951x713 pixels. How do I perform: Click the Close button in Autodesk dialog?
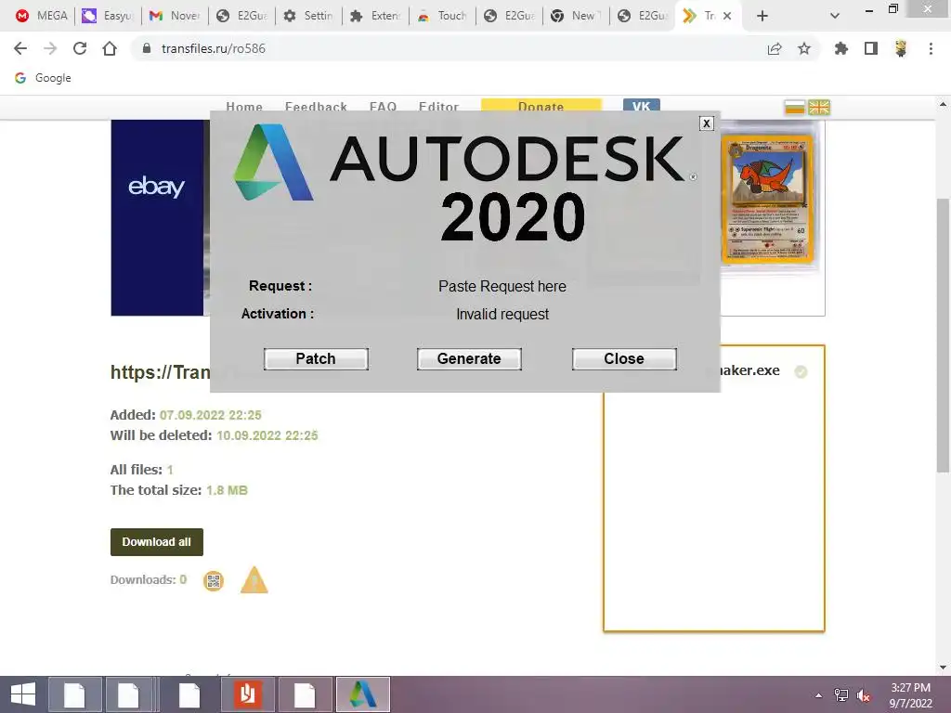[x=624, y=359]
